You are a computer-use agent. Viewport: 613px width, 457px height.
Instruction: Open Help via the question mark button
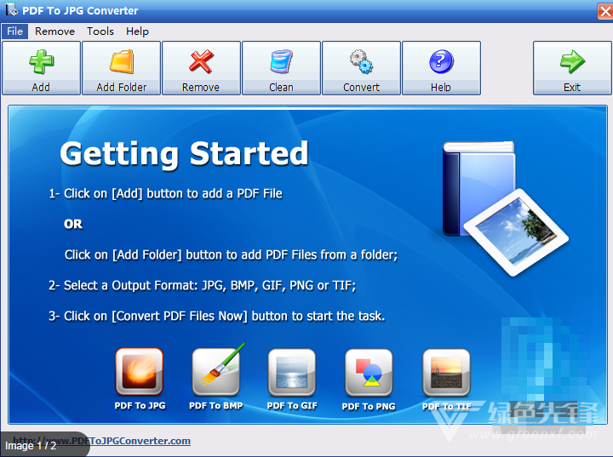point(441,68)
